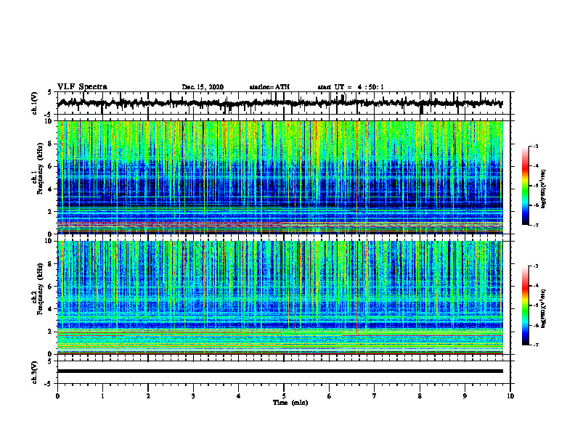Click the "ch.1(V)" axis label
Image resolution: width=575 pixels, height=444 pixels.
[x=35, y=103]
